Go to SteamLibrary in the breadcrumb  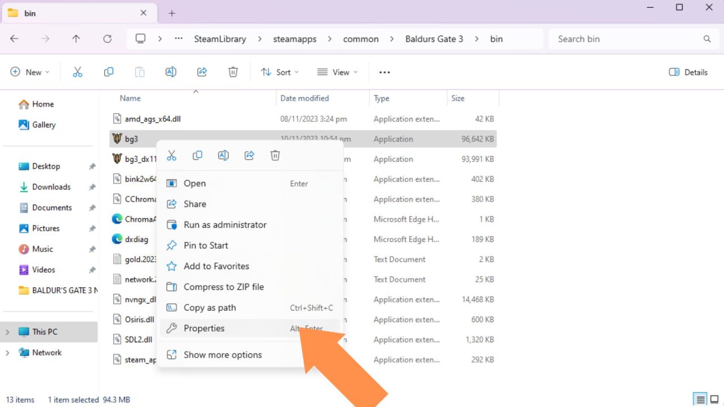[220, 39]
